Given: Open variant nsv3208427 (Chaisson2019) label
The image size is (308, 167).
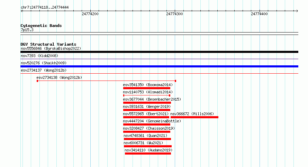Looking at the screenshot, I should click(x=149, y=128).
